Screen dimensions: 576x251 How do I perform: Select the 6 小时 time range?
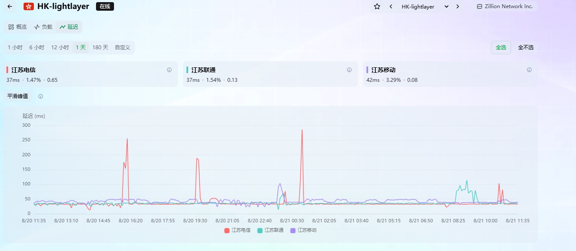coord(37,48)
